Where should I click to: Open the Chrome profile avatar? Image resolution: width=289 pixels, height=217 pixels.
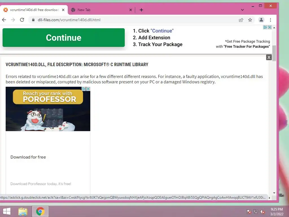(x=261, y=20)
